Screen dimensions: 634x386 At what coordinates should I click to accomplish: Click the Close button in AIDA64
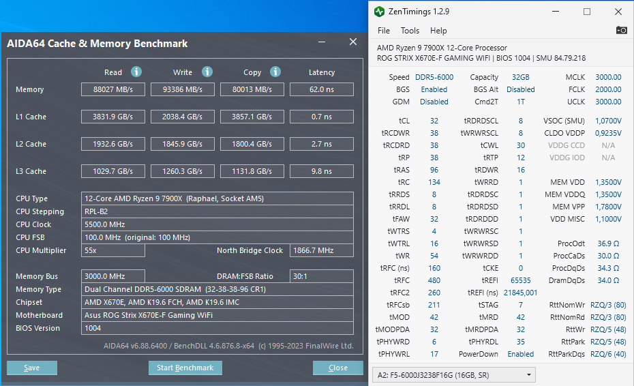click(338, 368)
